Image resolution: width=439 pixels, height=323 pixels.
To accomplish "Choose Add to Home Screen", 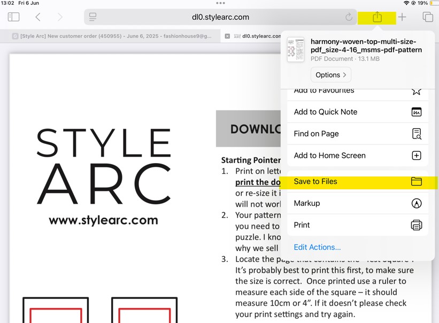I will [358, 156].
